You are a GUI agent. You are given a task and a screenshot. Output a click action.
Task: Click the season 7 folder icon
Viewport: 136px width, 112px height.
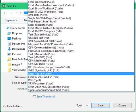pyautogui.click(x=9, y=65)
